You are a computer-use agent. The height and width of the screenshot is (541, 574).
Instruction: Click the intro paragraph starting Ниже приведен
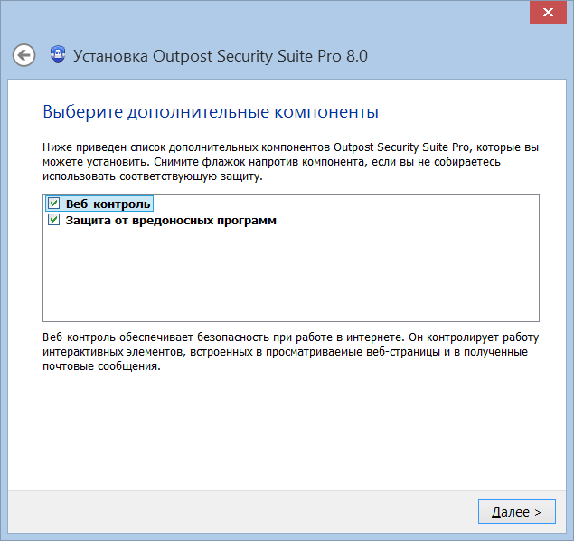click(289, 161)
